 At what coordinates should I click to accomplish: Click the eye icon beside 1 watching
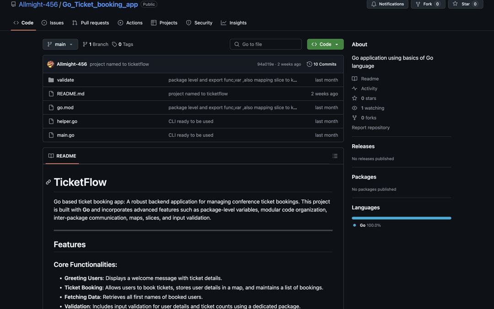354,108
